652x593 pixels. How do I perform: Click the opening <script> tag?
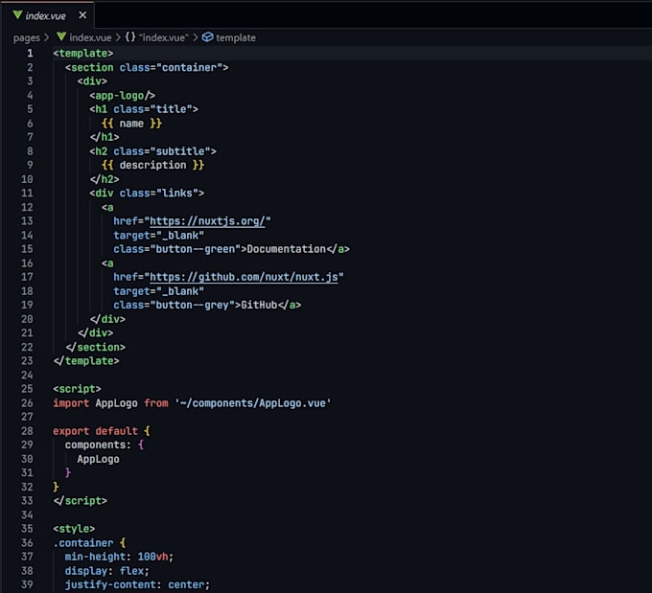pos(77,389)
